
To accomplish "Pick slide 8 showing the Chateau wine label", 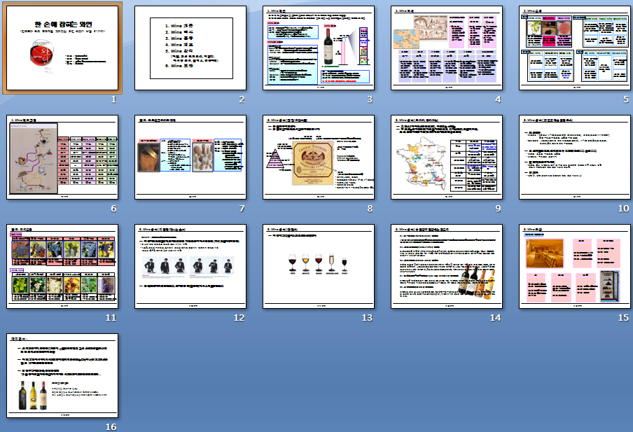I will click(x=319, y=157).
